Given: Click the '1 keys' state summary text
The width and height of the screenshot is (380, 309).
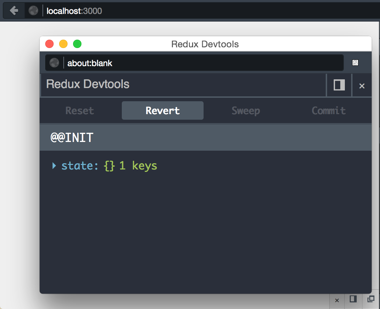Looking at the screenshot, I should pyautogui.click(x=138, y=166).
